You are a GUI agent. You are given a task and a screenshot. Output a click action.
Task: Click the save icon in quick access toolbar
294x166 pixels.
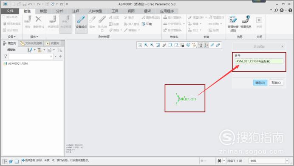tap(24, 4)
